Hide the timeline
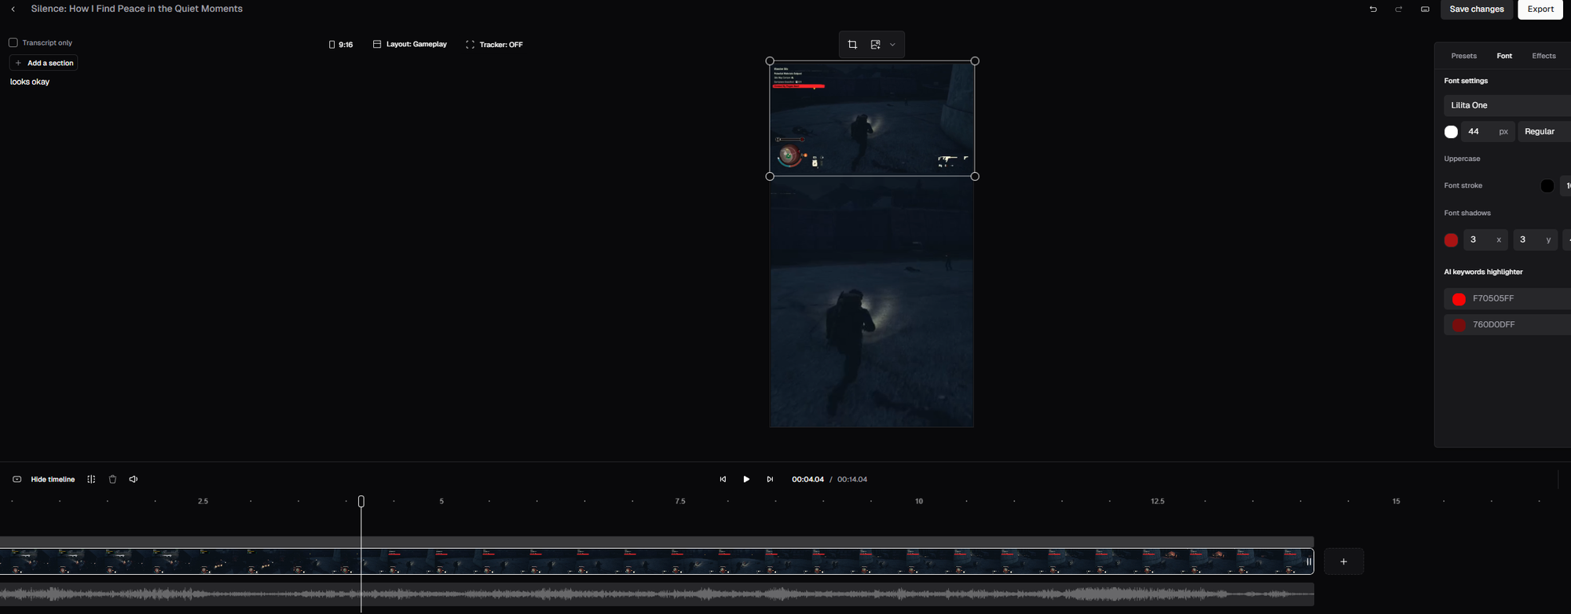Screen dimensions: 1571x614 53,480
